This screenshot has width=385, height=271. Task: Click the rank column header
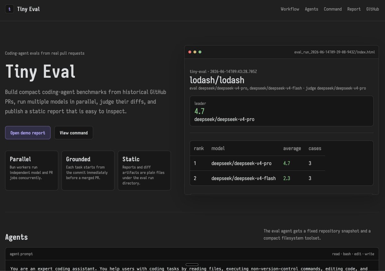point(199,148)
